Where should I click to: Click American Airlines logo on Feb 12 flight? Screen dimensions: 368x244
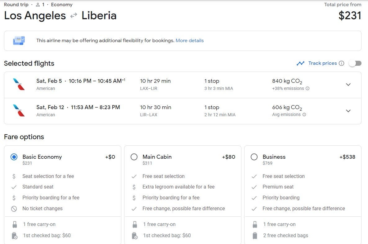[19, 110]
